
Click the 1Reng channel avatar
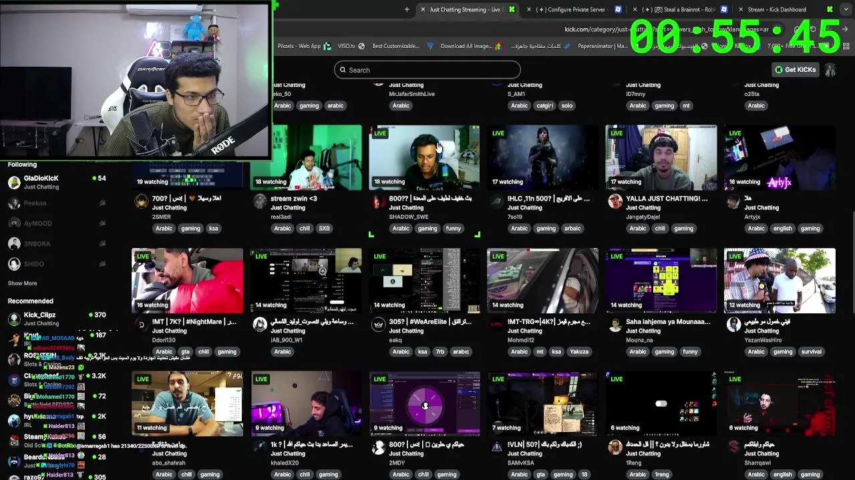point(615,447)
